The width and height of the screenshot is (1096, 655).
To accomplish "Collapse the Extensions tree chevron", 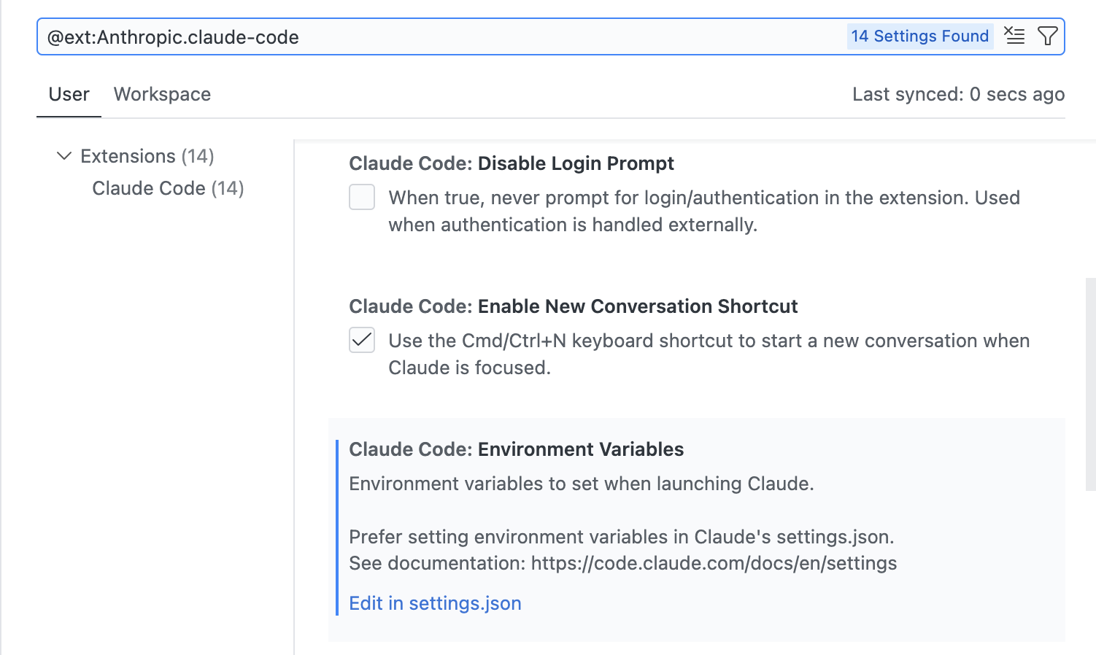I will pos(64,156).
